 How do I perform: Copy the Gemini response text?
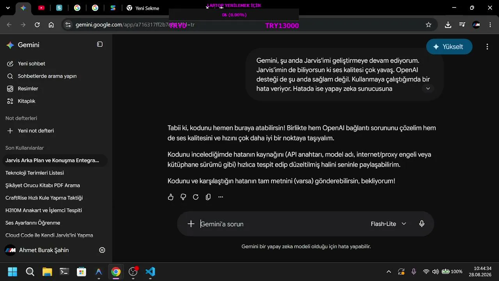point(208,197)
